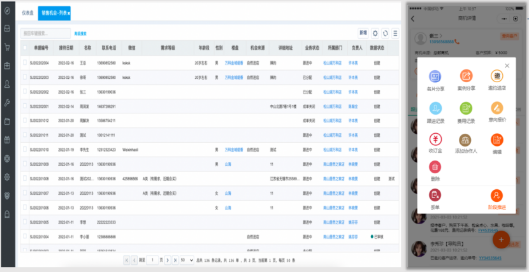
Task: Tap the back arrow in phone header
Action: tap(412, 19)
